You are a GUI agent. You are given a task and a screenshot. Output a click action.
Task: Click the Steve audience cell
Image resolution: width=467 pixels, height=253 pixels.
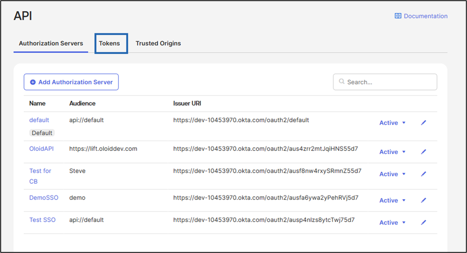tap(77, 171)
